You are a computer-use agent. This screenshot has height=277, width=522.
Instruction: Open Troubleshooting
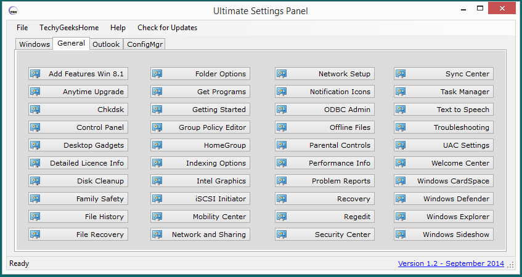pos(444,127)
